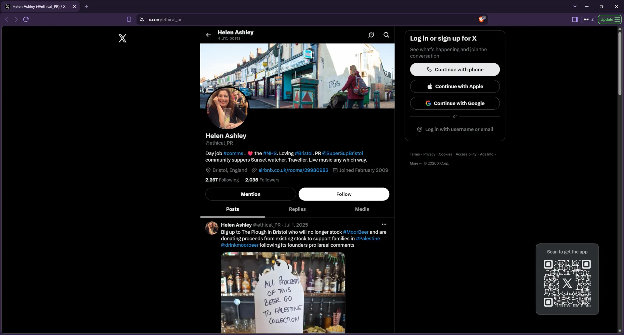Expand the More footer menu
The width and height of the screenshot is (624, 335).
point(416,163)
